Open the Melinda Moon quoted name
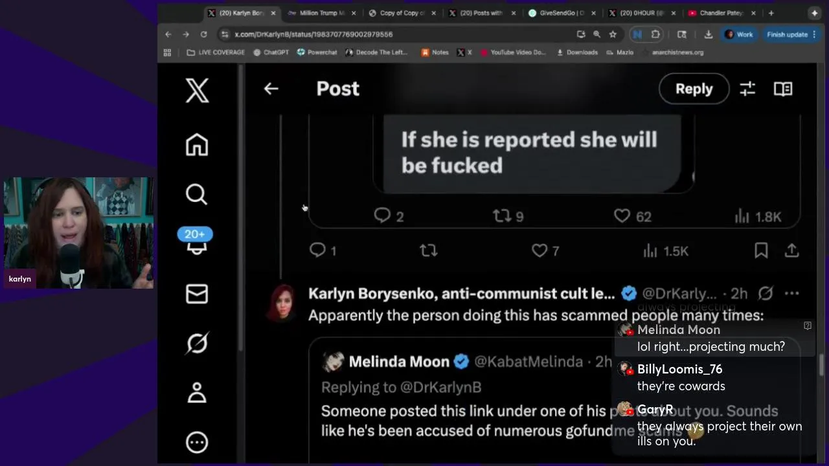Viewport: 829px width, 466px height. 398,362
